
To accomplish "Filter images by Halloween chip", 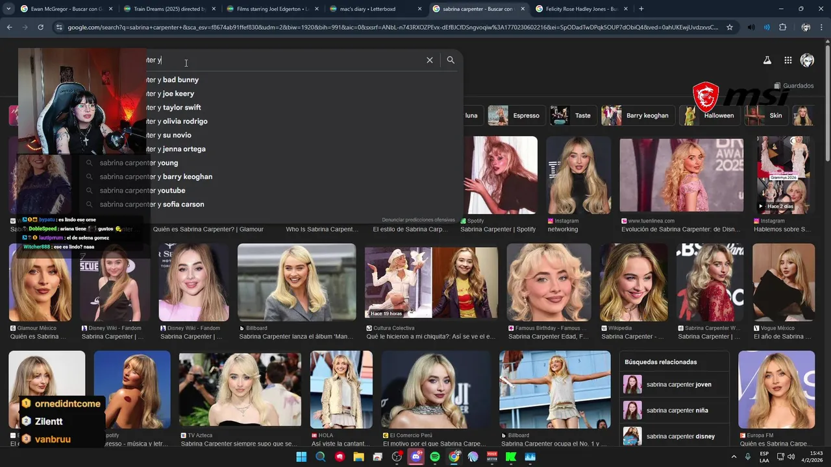I will [x=710, y=115].
